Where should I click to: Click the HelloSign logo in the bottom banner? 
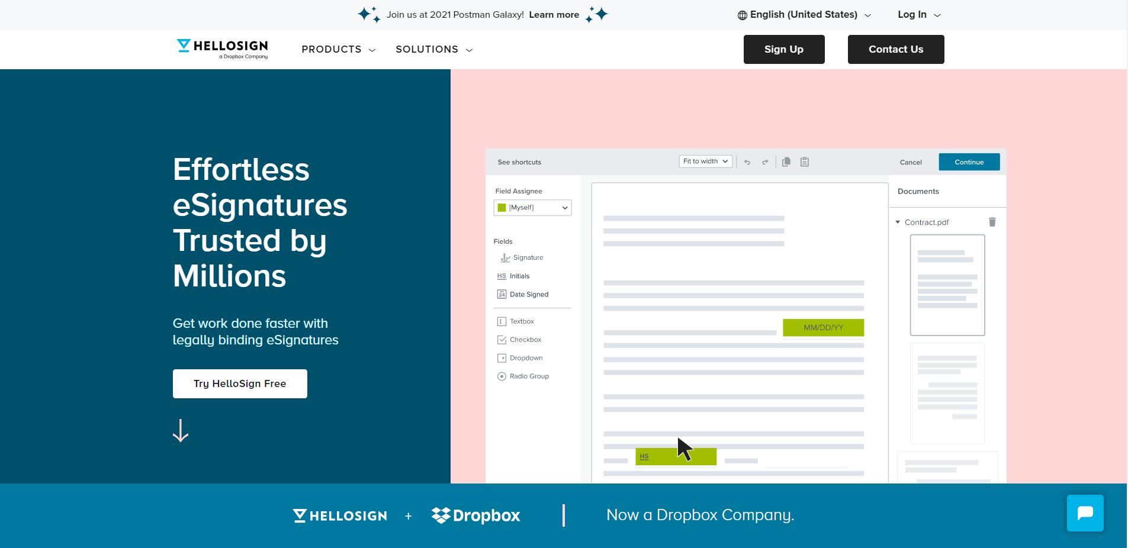tap(340, 515)
